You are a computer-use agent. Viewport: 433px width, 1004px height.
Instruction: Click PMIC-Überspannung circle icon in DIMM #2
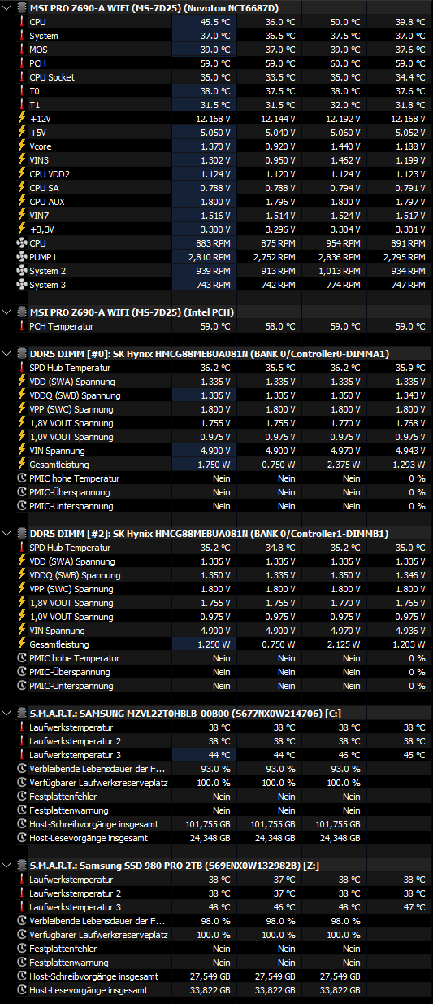tap(21, 672)
